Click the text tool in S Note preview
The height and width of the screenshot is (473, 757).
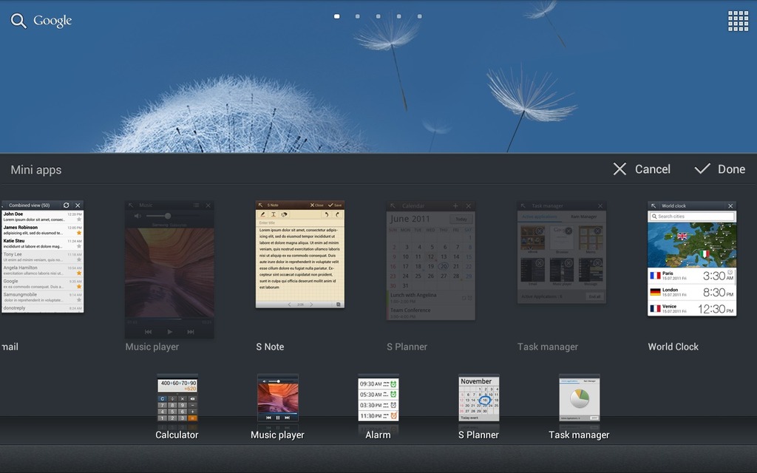[x=274, y=214]
